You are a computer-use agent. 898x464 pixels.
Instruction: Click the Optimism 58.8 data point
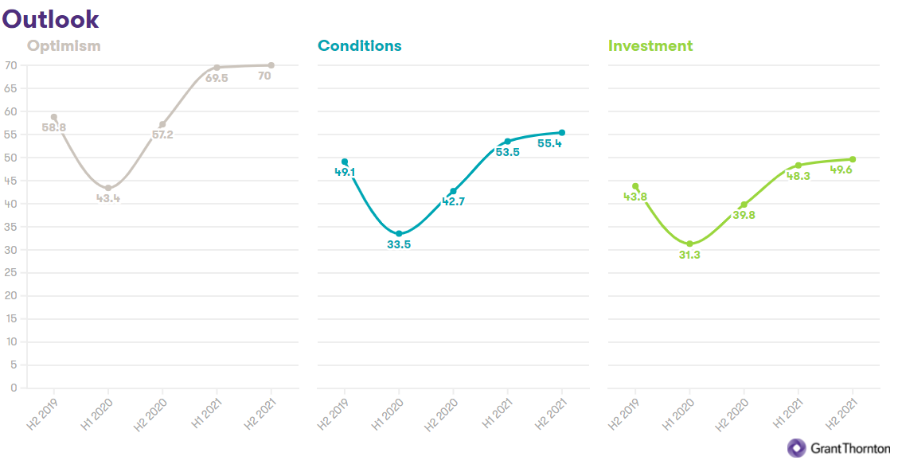click(x=54, y=117)
